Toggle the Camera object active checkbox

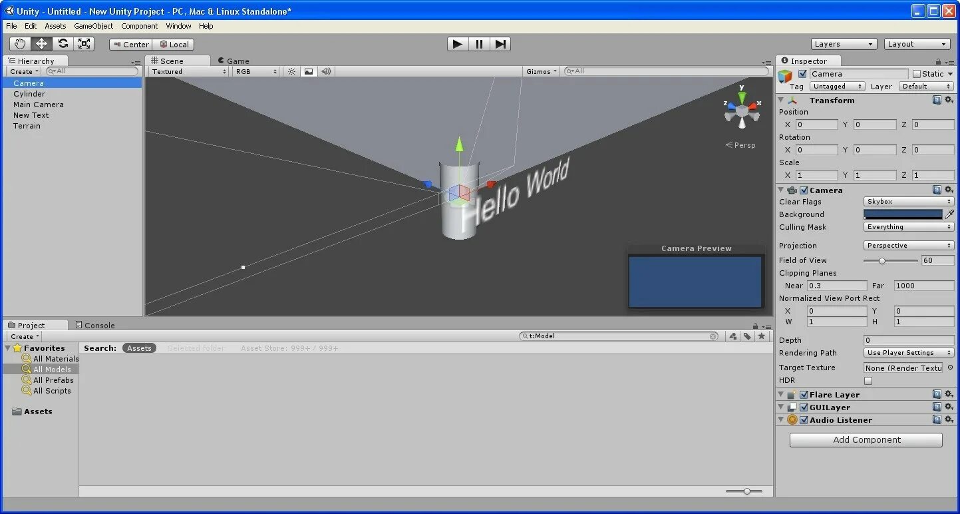pyautogui.click(x=802, y=74)
